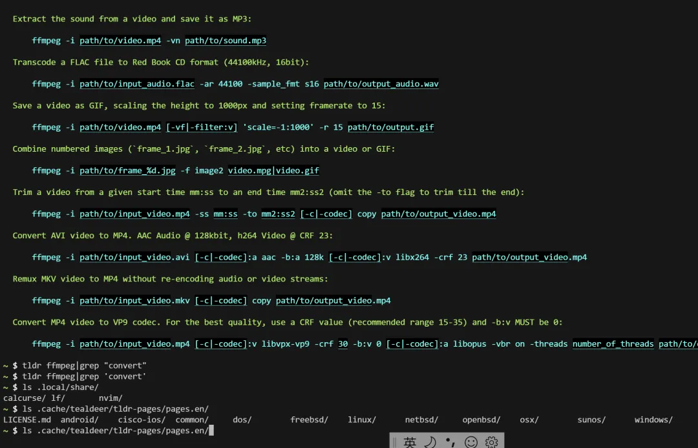Viewport: 698px width, 448px height.
Task: Click libx264 in the AVI conversion command
Action: 412,257
